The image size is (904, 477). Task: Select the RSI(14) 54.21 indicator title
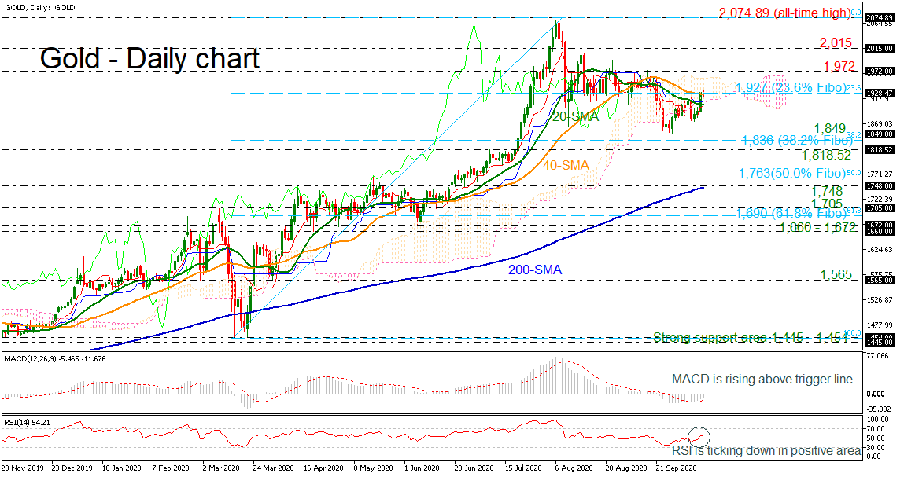27,422
